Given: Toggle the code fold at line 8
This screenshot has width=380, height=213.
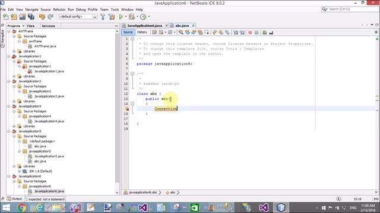Looking at the screenshot, I should click(x=132, y=73).
